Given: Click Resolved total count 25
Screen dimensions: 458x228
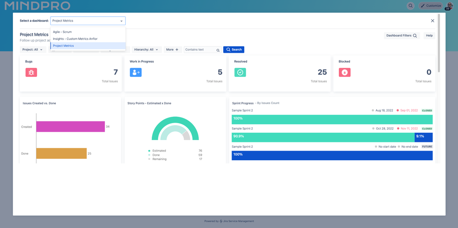Looking at the screenshot, I should [322, 72].
